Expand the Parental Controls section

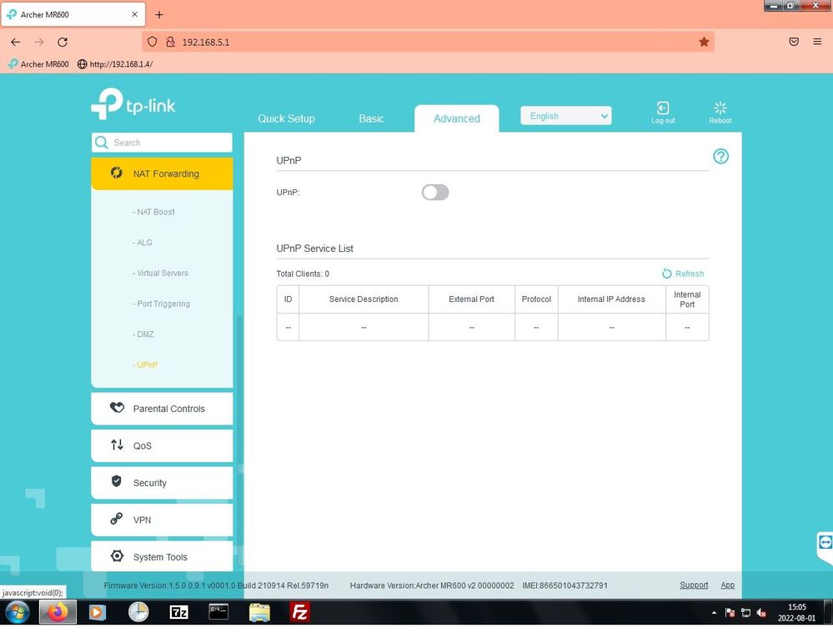click(x=162, y=409)
